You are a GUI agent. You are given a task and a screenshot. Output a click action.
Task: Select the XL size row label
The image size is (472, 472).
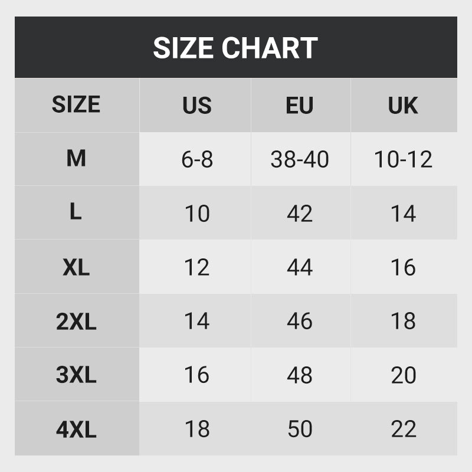click(x=76, y=267)
